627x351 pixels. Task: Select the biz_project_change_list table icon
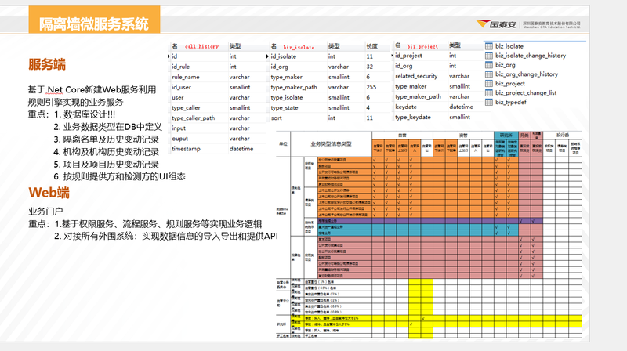488,93
